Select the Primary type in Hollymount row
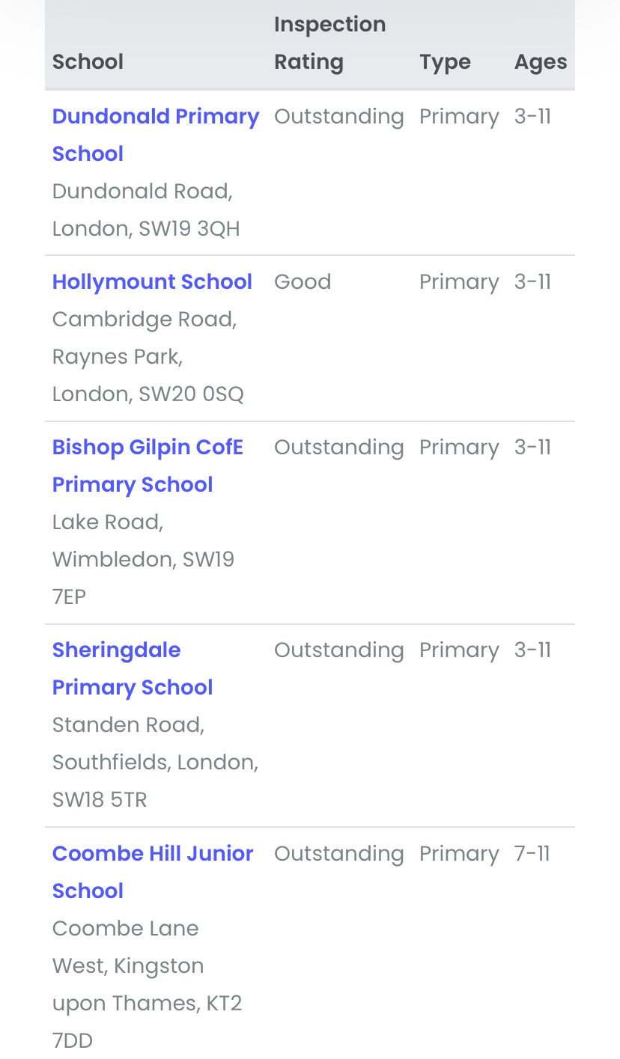The image size is (620, 1059). (x=458, y=282)
